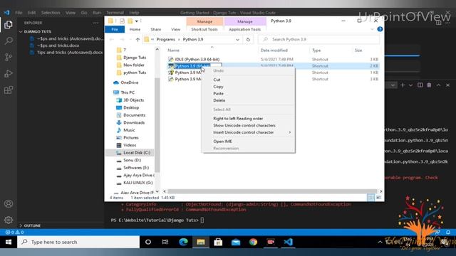Expand the File Explorer ribbon chevron
This screenshot has height=256, width=456.
372,29
